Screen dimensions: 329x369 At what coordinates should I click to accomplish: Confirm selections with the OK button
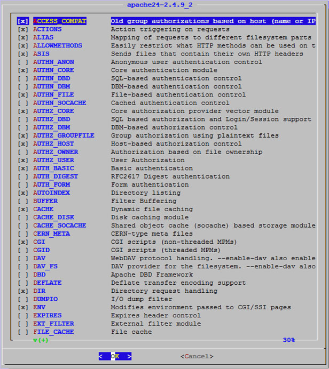click(x=115, y=356)
